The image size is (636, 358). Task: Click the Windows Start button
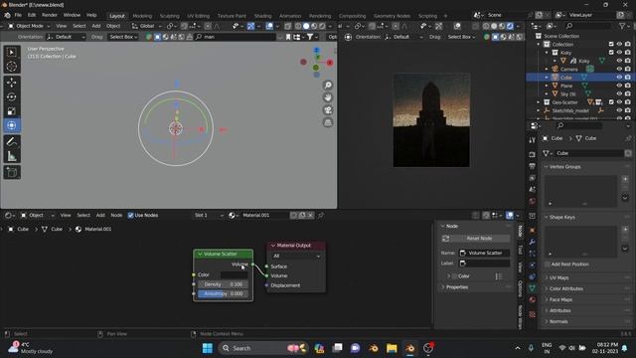pyautogui.click(x=208, y=348)
